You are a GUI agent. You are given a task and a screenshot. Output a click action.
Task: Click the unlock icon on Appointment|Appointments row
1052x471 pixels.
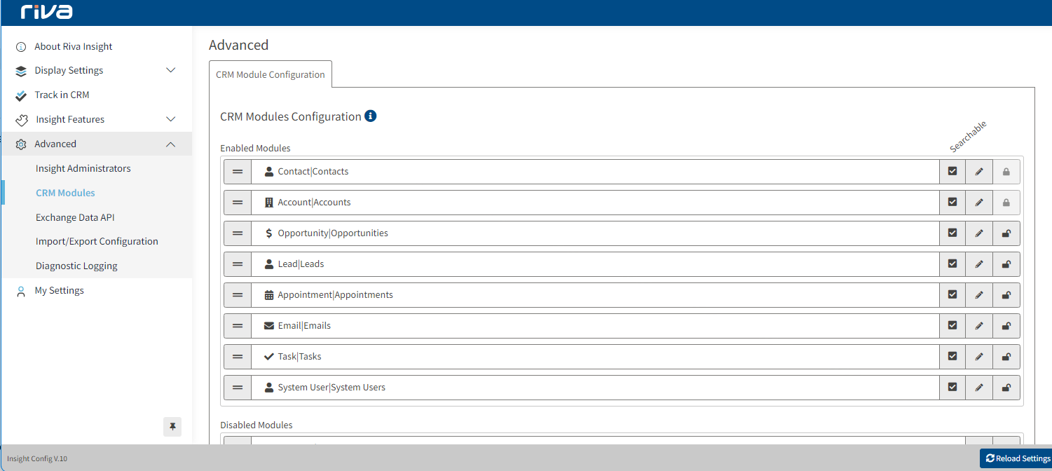pos(1006,295)
